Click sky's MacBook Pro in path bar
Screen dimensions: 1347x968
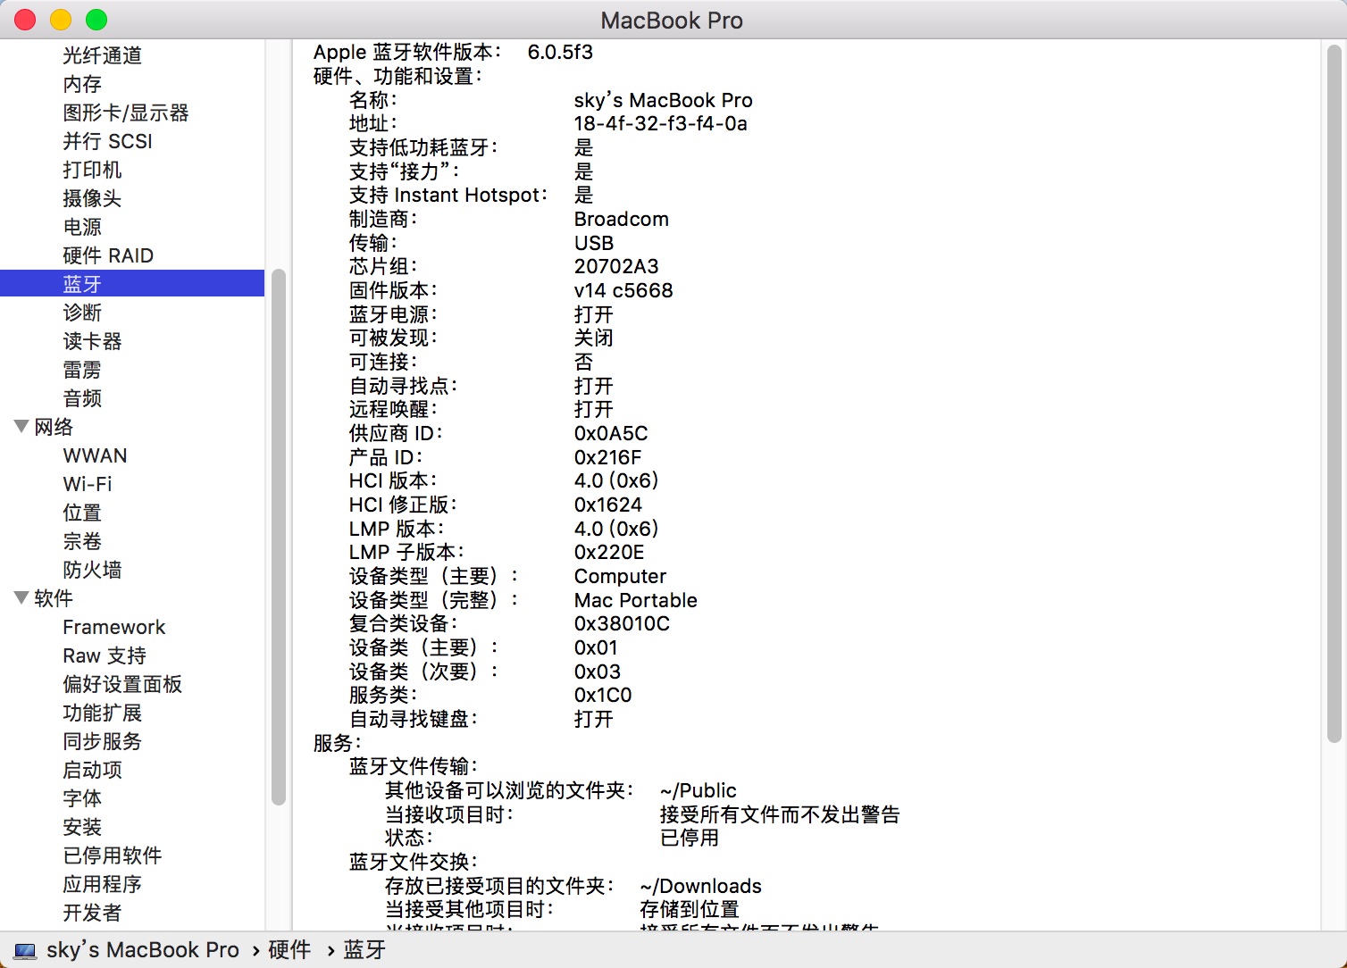point(143,950)
